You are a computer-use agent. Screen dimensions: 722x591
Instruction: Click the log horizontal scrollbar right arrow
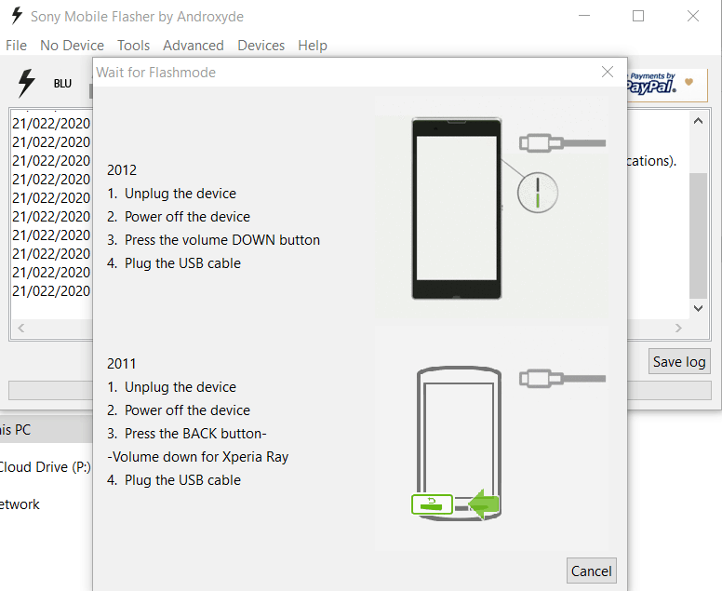tap(678, 328)
